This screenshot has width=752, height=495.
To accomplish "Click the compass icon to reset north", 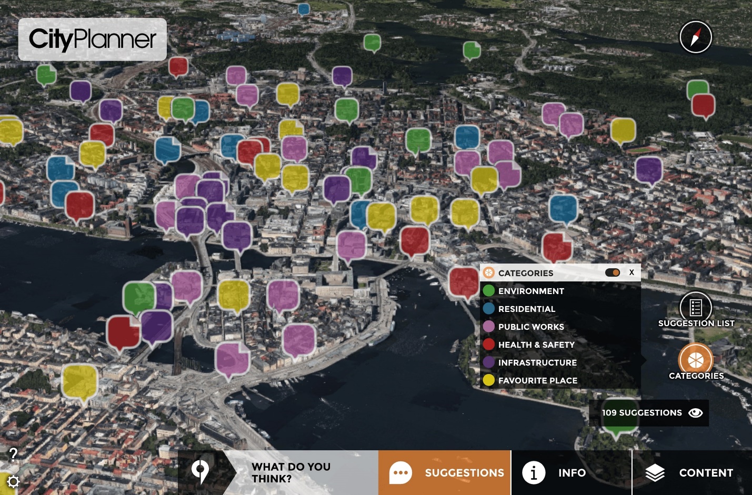I will tap(695, 37).
